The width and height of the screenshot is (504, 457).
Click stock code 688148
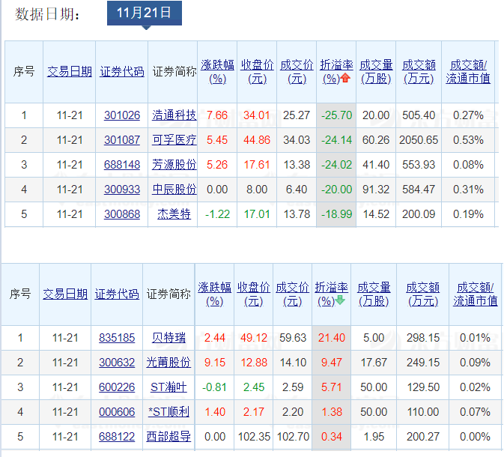click(x=121, y=164)
